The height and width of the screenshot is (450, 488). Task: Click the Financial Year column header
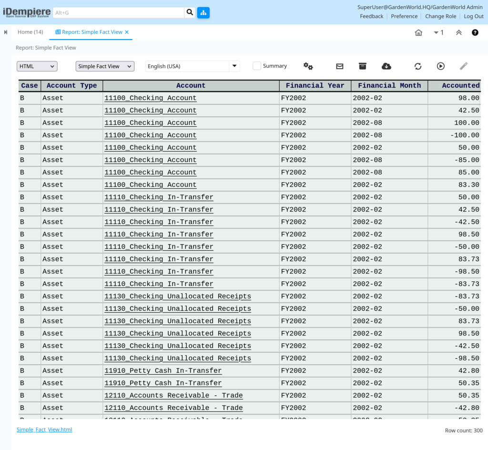pyautogui.click(x=315, y=86)
